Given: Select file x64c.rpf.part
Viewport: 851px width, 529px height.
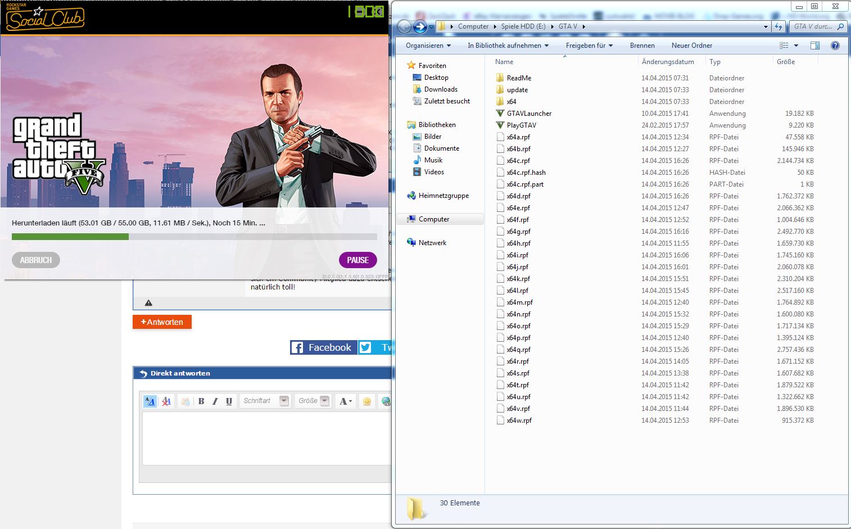Looking at the screenshot, I should tap(525, 184).
